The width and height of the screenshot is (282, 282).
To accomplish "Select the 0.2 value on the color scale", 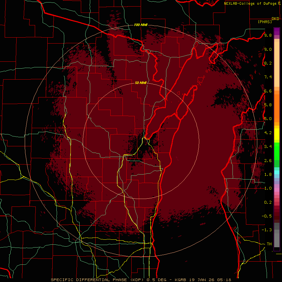I will (x=268, y=202).
